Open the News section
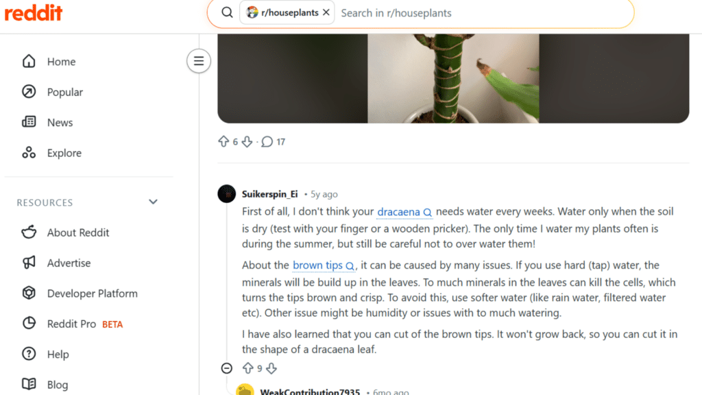702x395 pixels. pos(60,122)
